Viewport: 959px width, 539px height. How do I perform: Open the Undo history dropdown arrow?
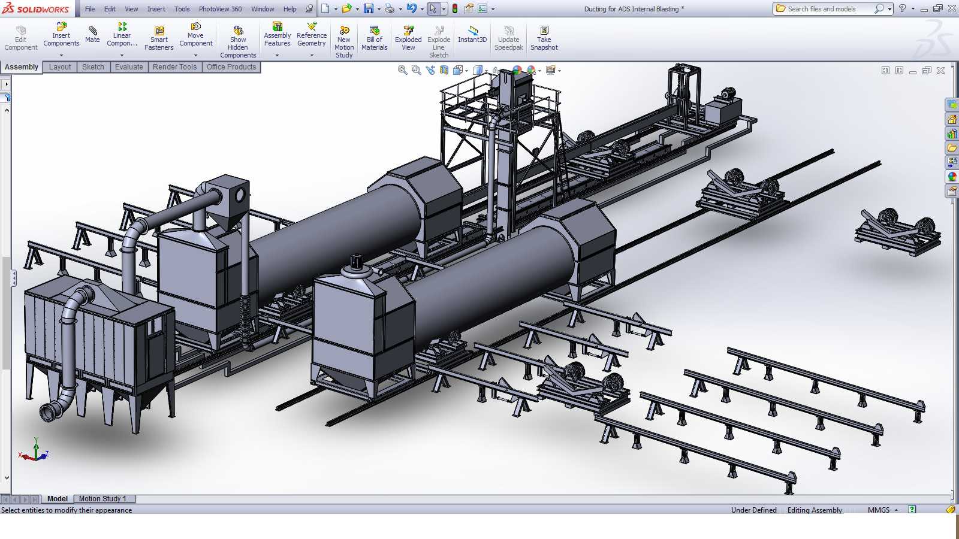tap(422, 9)
